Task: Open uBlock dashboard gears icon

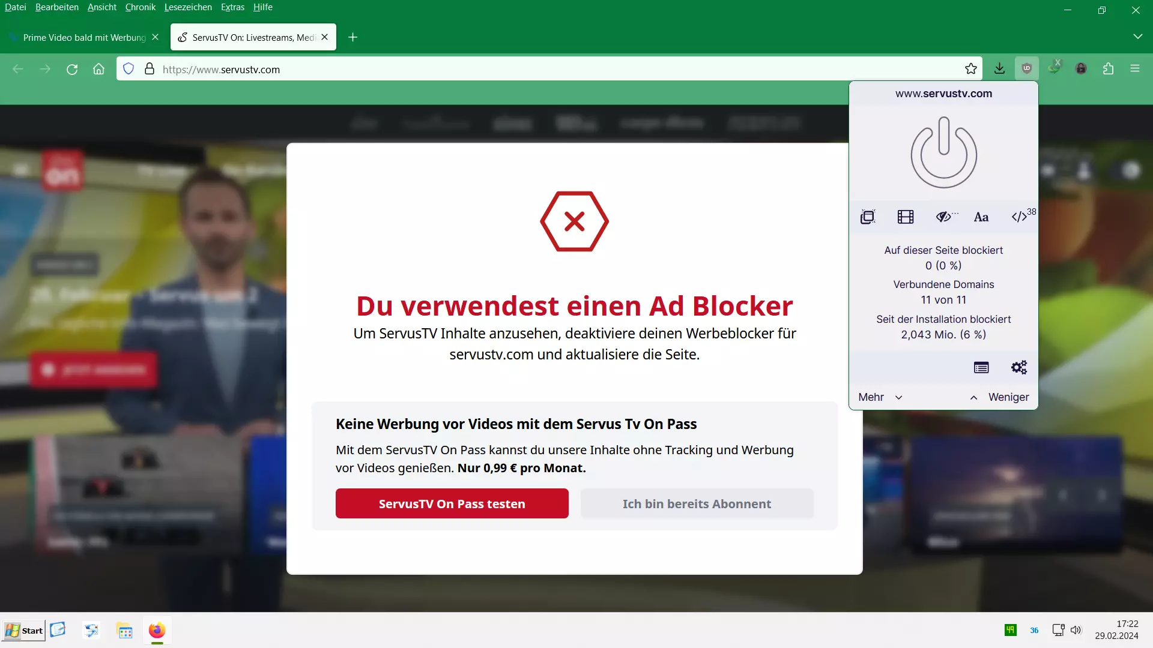Action: pos(1019,367)
